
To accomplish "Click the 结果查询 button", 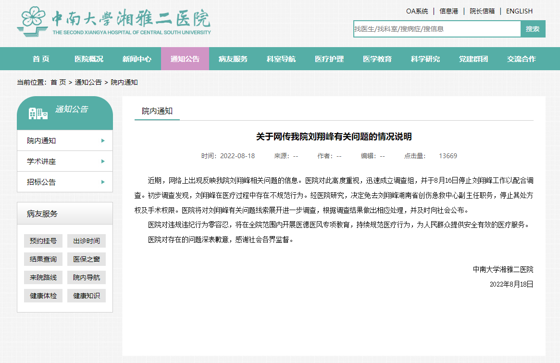I will point(43,259).
